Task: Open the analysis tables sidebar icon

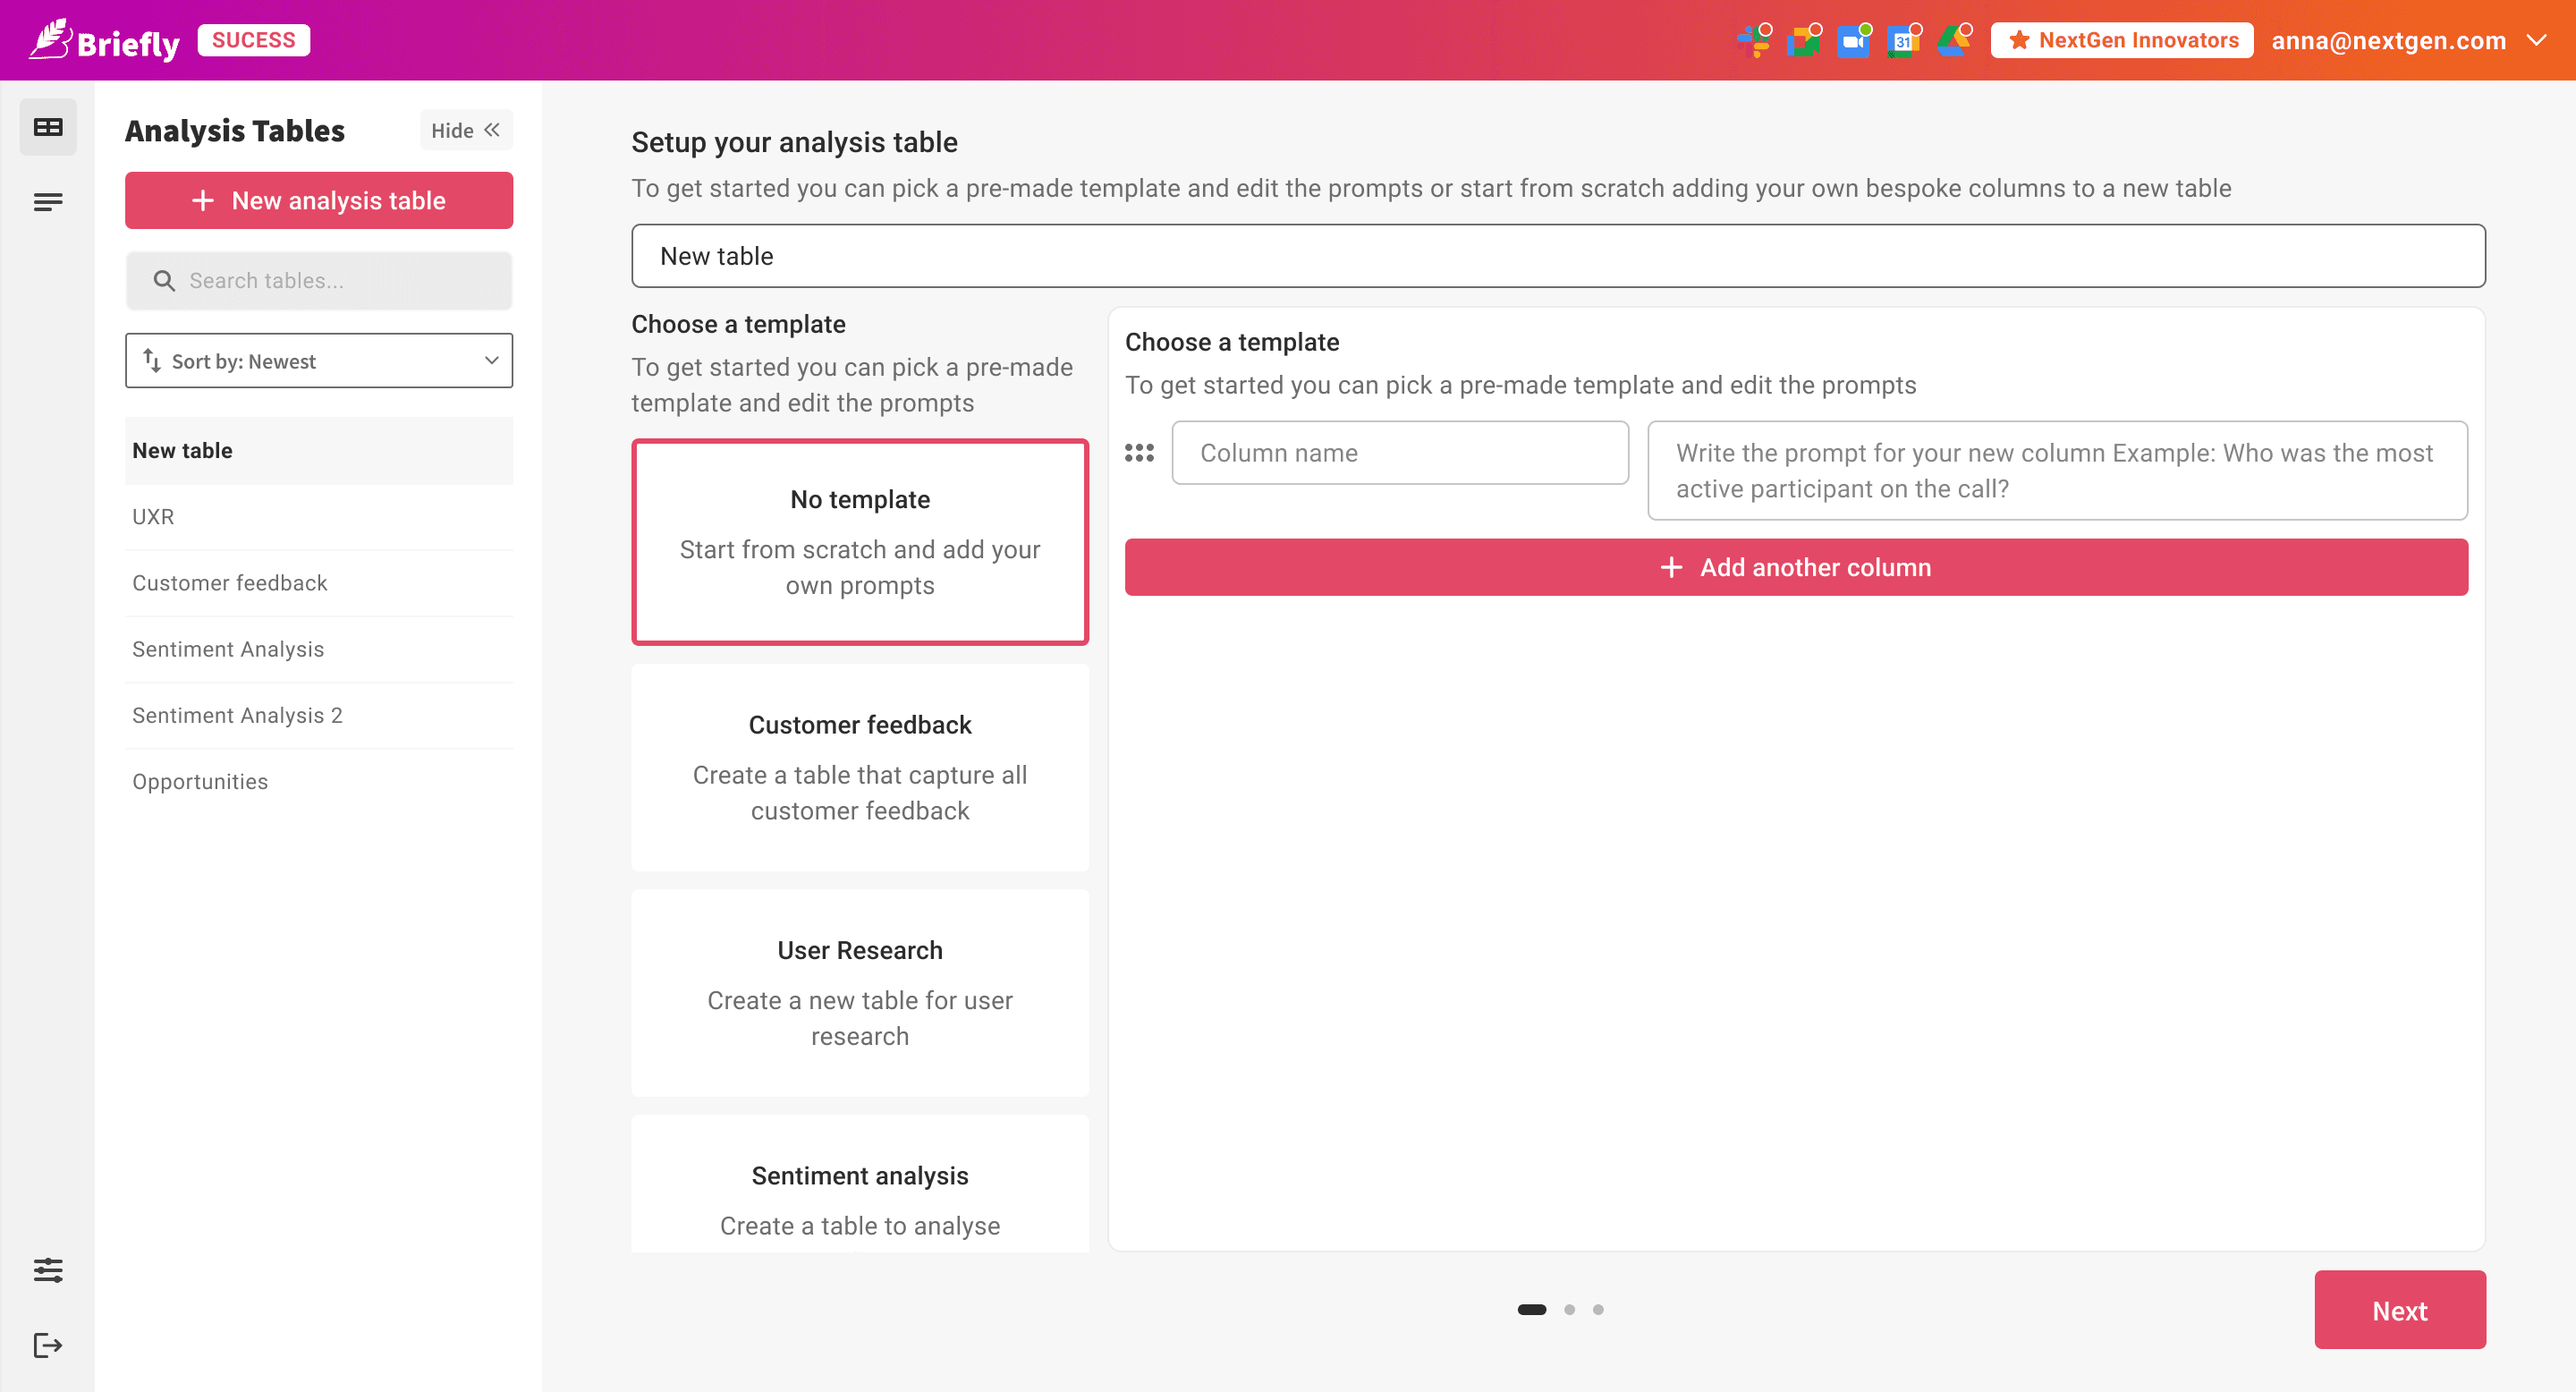Action: pos(48,127)
